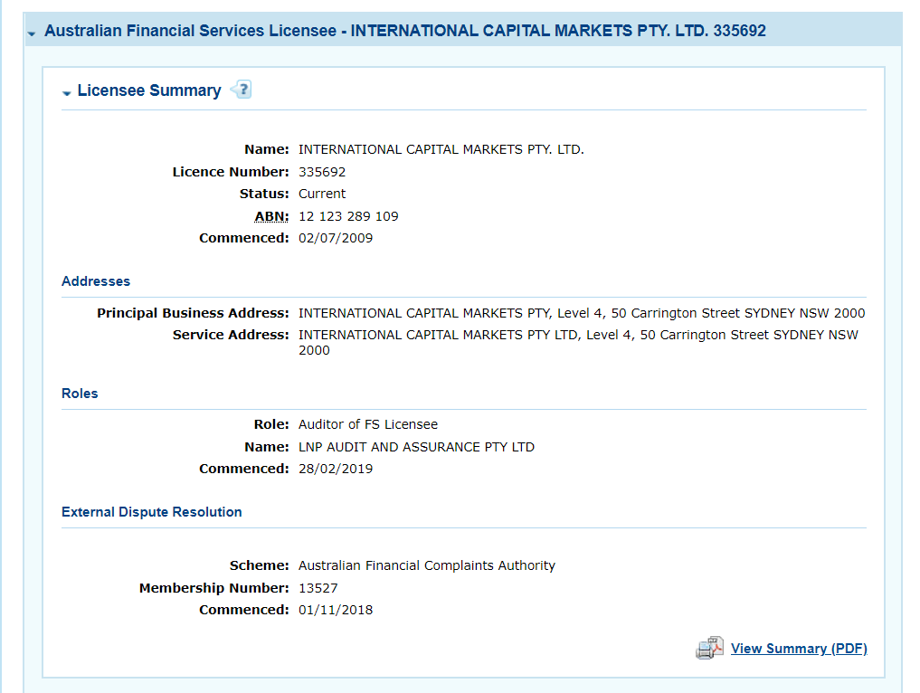Click the Licensee Summary heading text
The height and width of the screenshot is (693, 920).
point(149,90)
